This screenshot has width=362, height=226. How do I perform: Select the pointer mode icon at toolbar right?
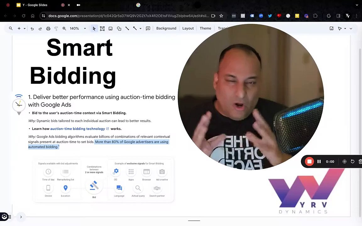click(x=340, y=28)
